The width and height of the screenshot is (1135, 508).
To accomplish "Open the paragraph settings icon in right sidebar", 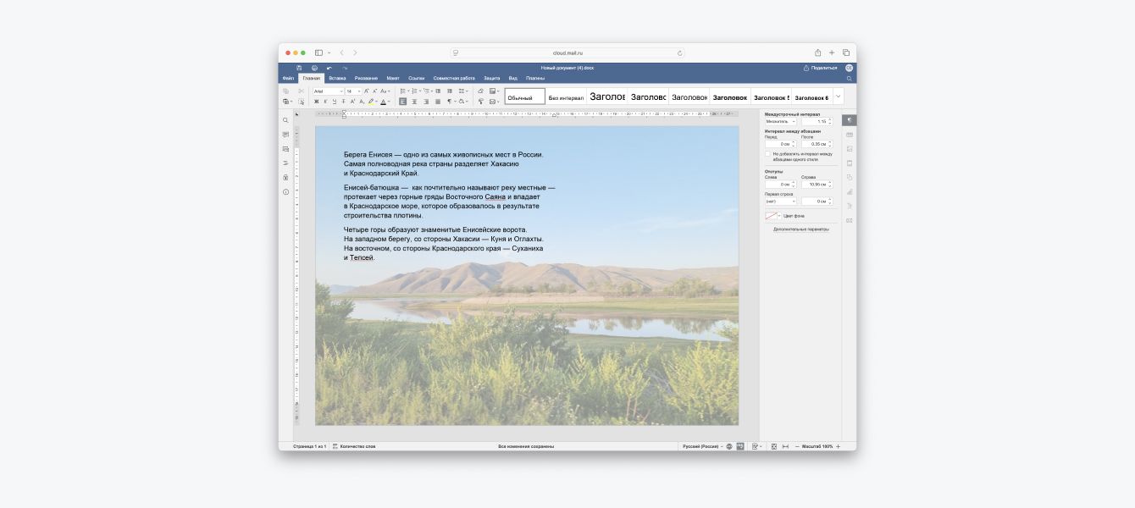I will 849,120.
